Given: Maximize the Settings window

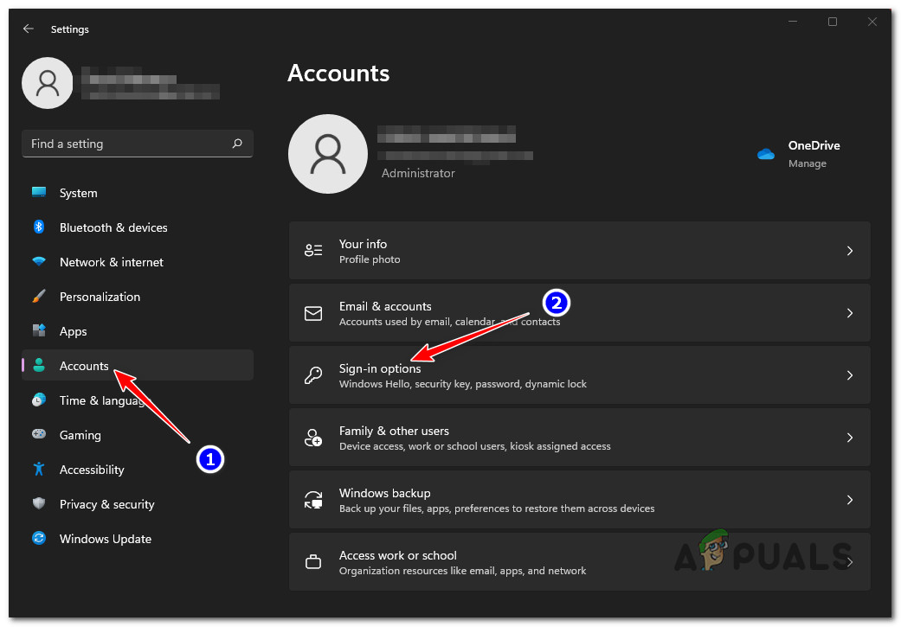Looking at the screenshot, I should tap(832, 22).
